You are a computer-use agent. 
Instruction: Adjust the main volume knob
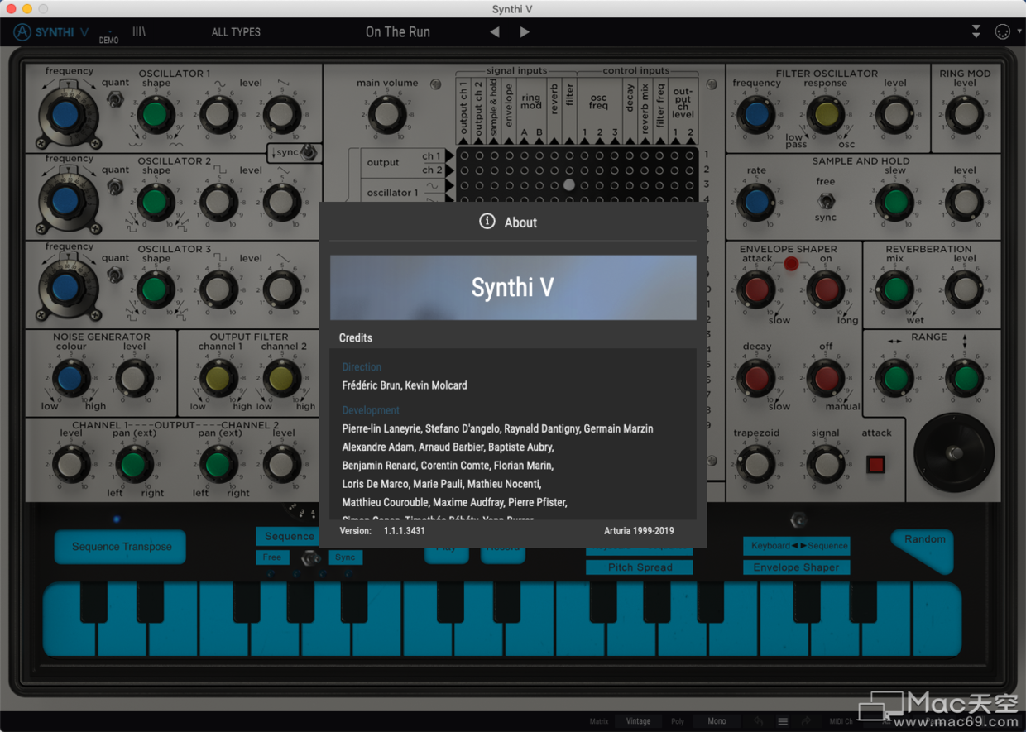click(387, 114)
